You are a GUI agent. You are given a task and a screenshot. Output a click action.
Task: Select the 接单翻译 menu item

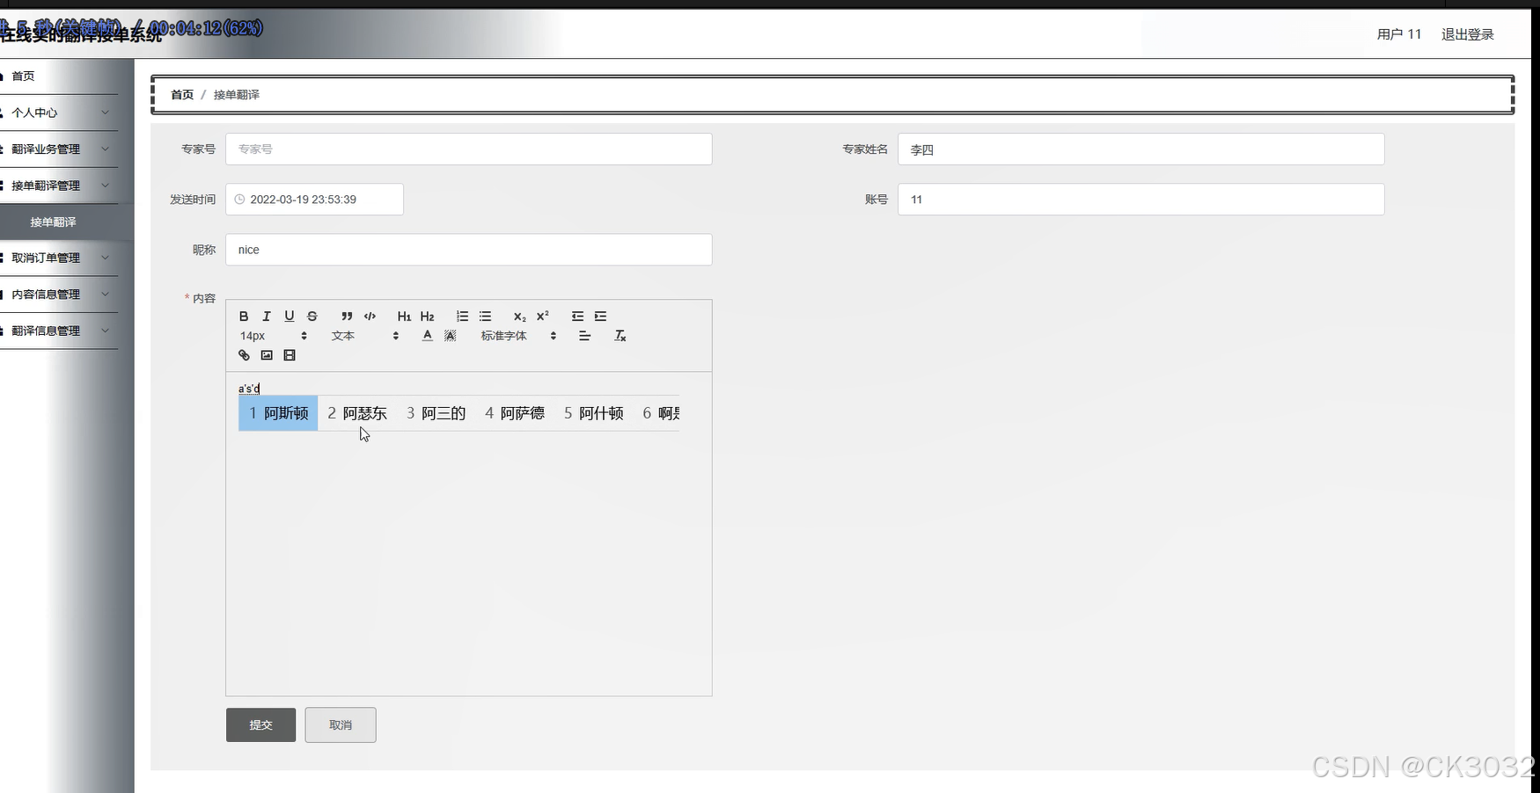(x=54, y=222)
